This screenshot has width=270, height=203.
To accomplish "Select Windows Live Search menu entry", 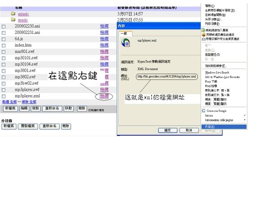I will tap(217, 73).
